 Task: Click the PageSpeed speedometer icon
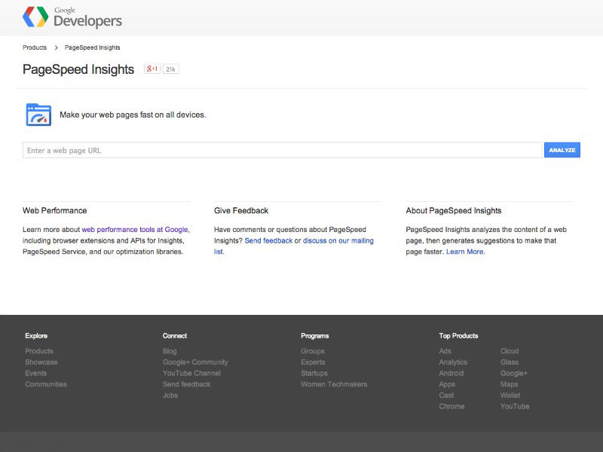point(38,115)
